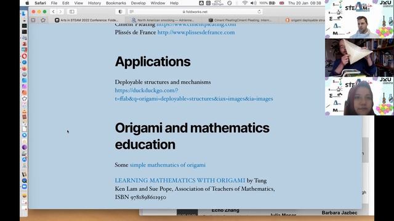Open the blue Zoom icon in Dock

[x=24, y=187]
